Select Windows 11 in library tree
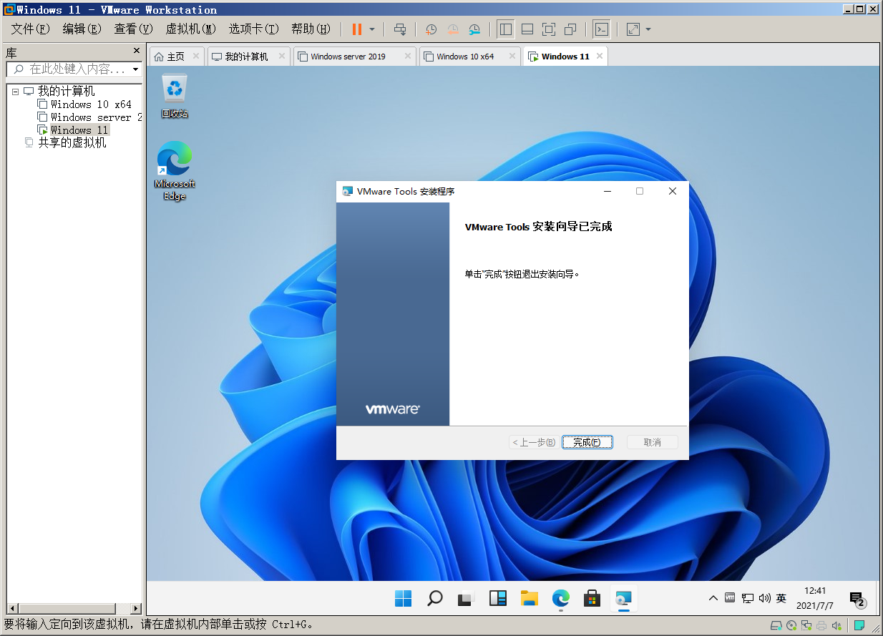This screenshot has width=883, height=636. pos(79,130)
